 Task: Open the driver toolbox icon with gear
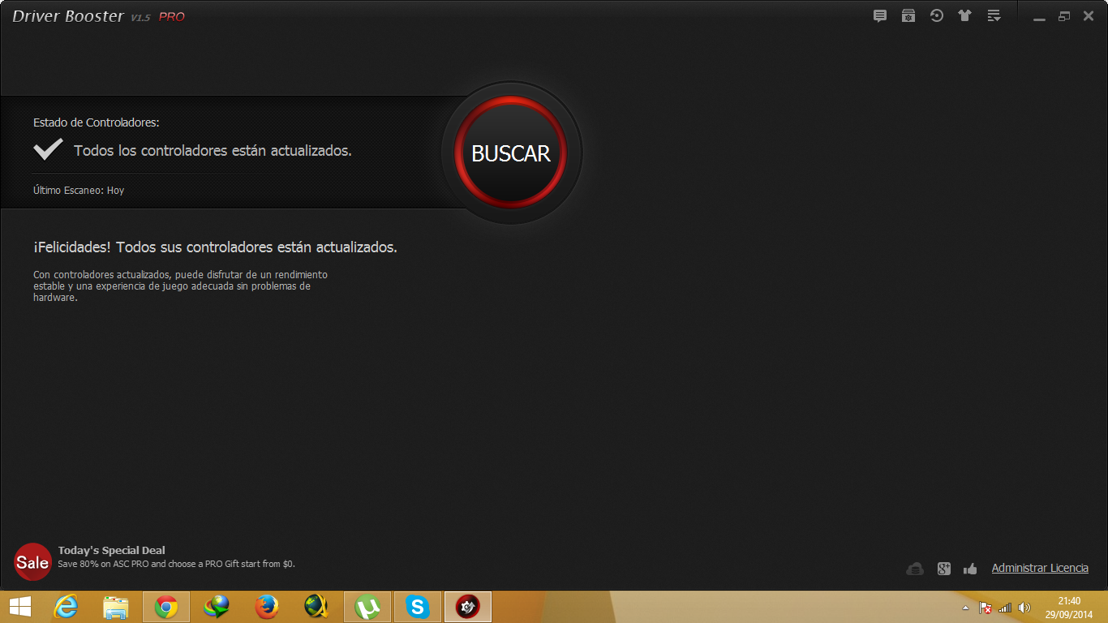[908, 15]
